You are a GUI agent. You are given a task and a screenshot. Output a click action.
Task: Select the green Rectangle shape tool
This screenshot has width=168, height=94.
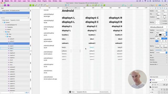point(30,5)
